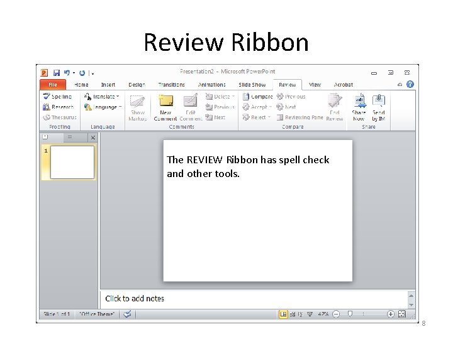Open PowerPoint Help question mark
This screenshot has width=453, height=339.
(410, 84)
